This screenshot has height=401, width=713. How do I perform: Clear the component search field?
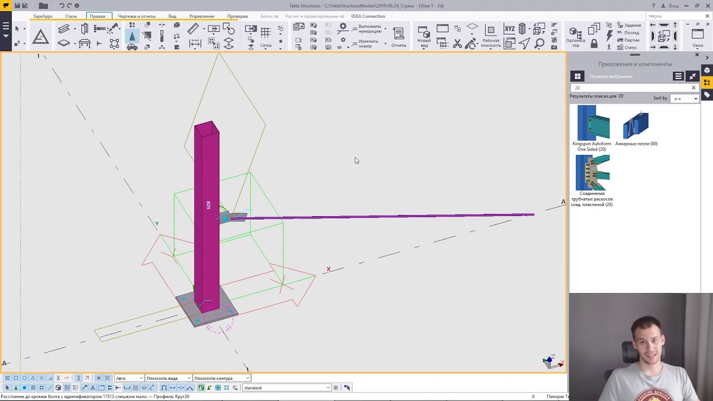(x=694, y=87)
